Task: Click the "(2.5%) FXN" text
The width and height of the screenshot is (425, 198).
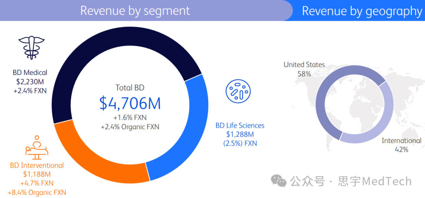Action: coord(240,143)
